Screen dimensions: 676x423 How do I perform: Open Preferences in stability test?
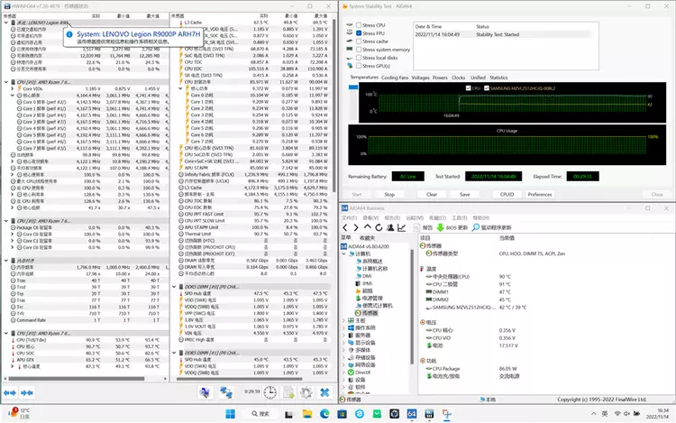point(540,195)
